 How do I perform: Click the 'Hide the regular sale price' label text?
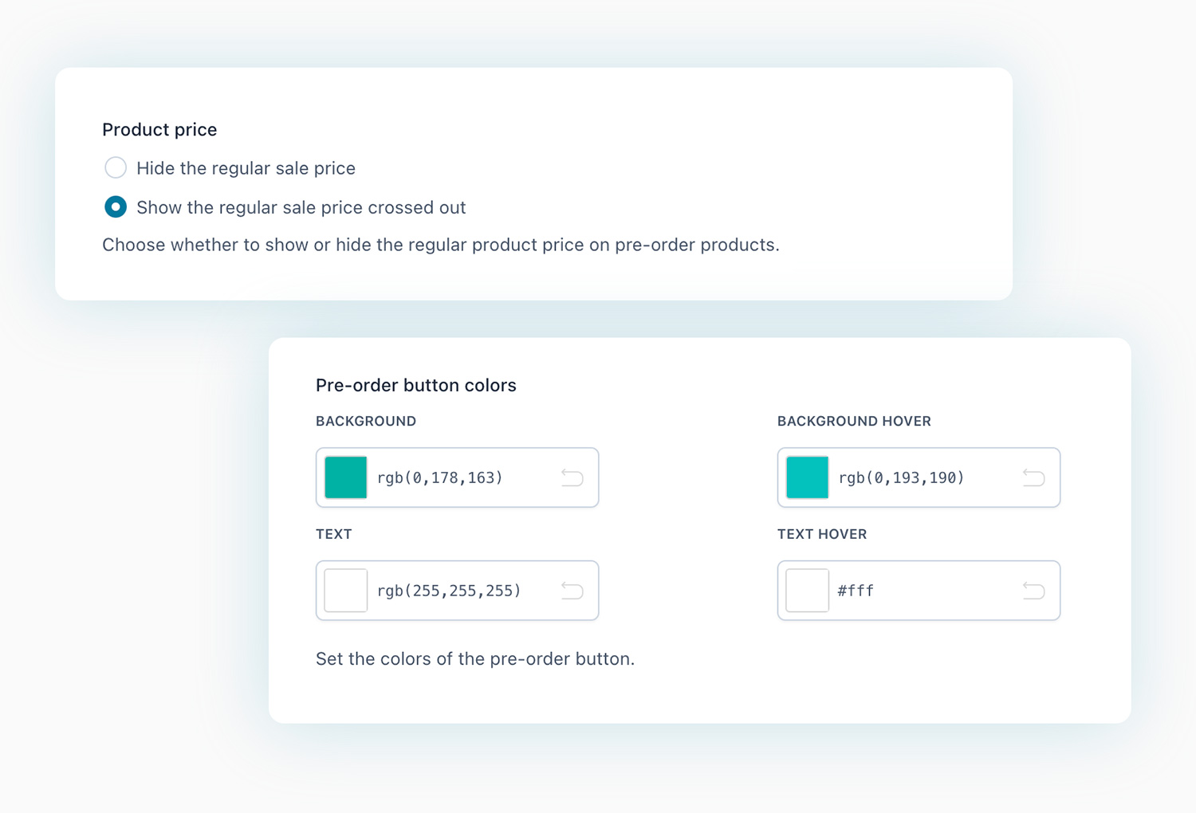click(x=246, y=168)
